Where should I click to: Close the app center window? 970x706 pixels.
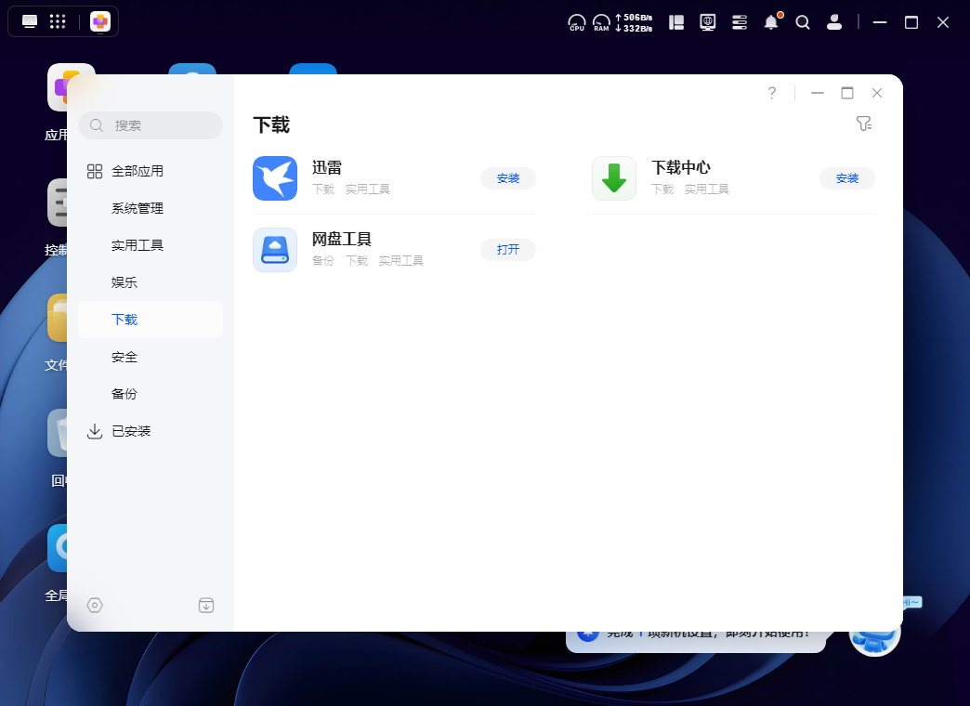(x=876, y=93)
